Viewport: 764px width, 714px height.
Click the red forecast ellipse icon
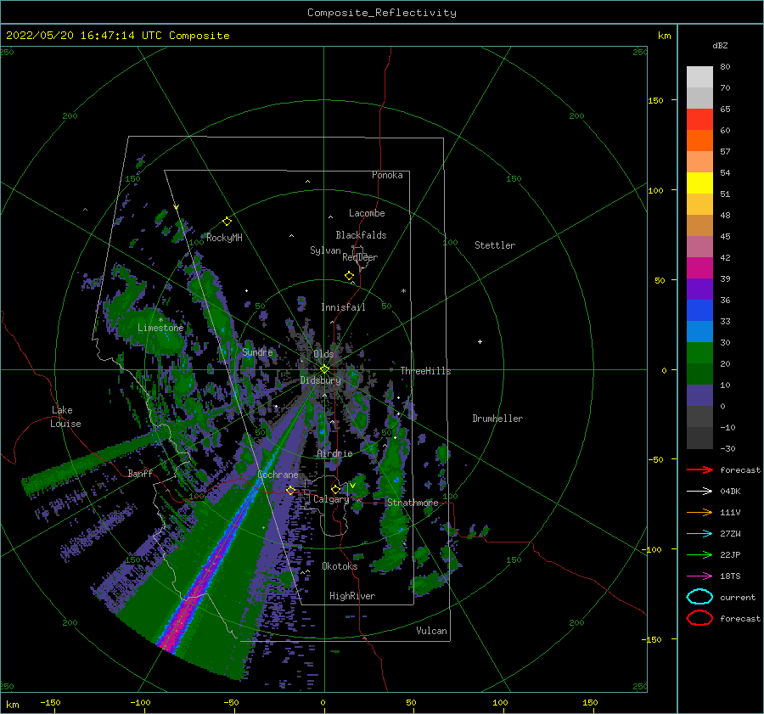[x=699, y=618]
